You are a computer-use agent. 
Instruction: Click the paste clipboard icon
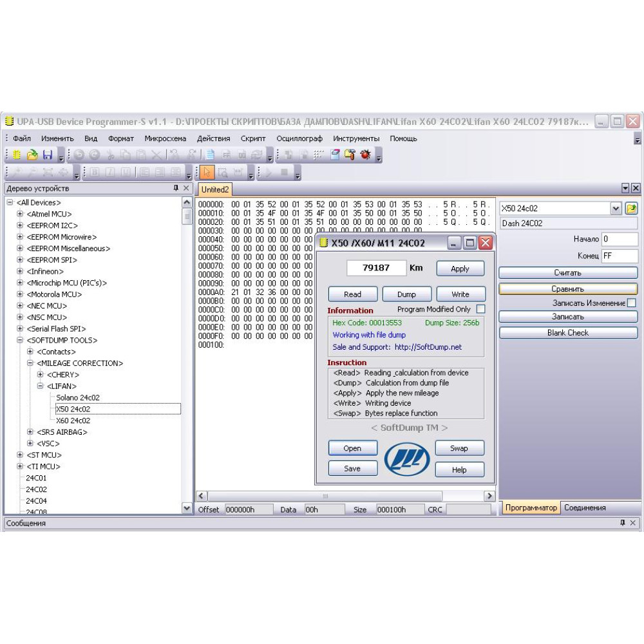[141, 155]
